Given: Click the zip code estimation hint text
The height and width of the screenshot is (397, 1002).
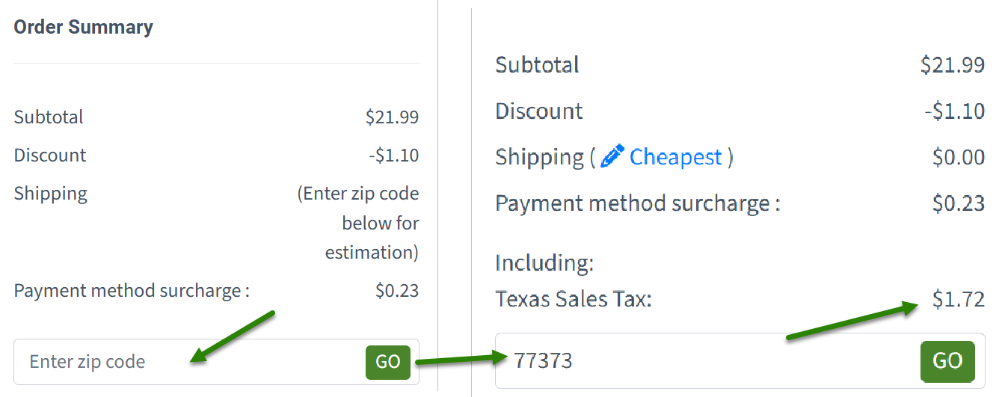Looking at the screenshot, I should 358,223.
